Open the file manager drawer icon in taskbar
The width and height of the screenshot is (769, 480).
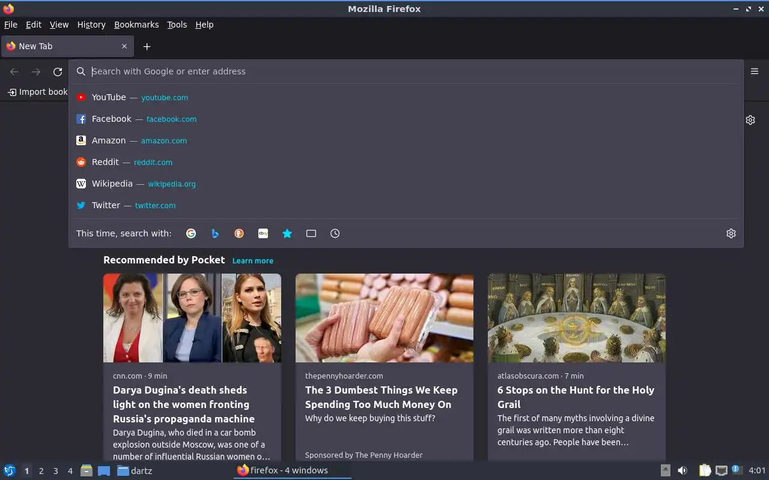[x=87, y=470]
